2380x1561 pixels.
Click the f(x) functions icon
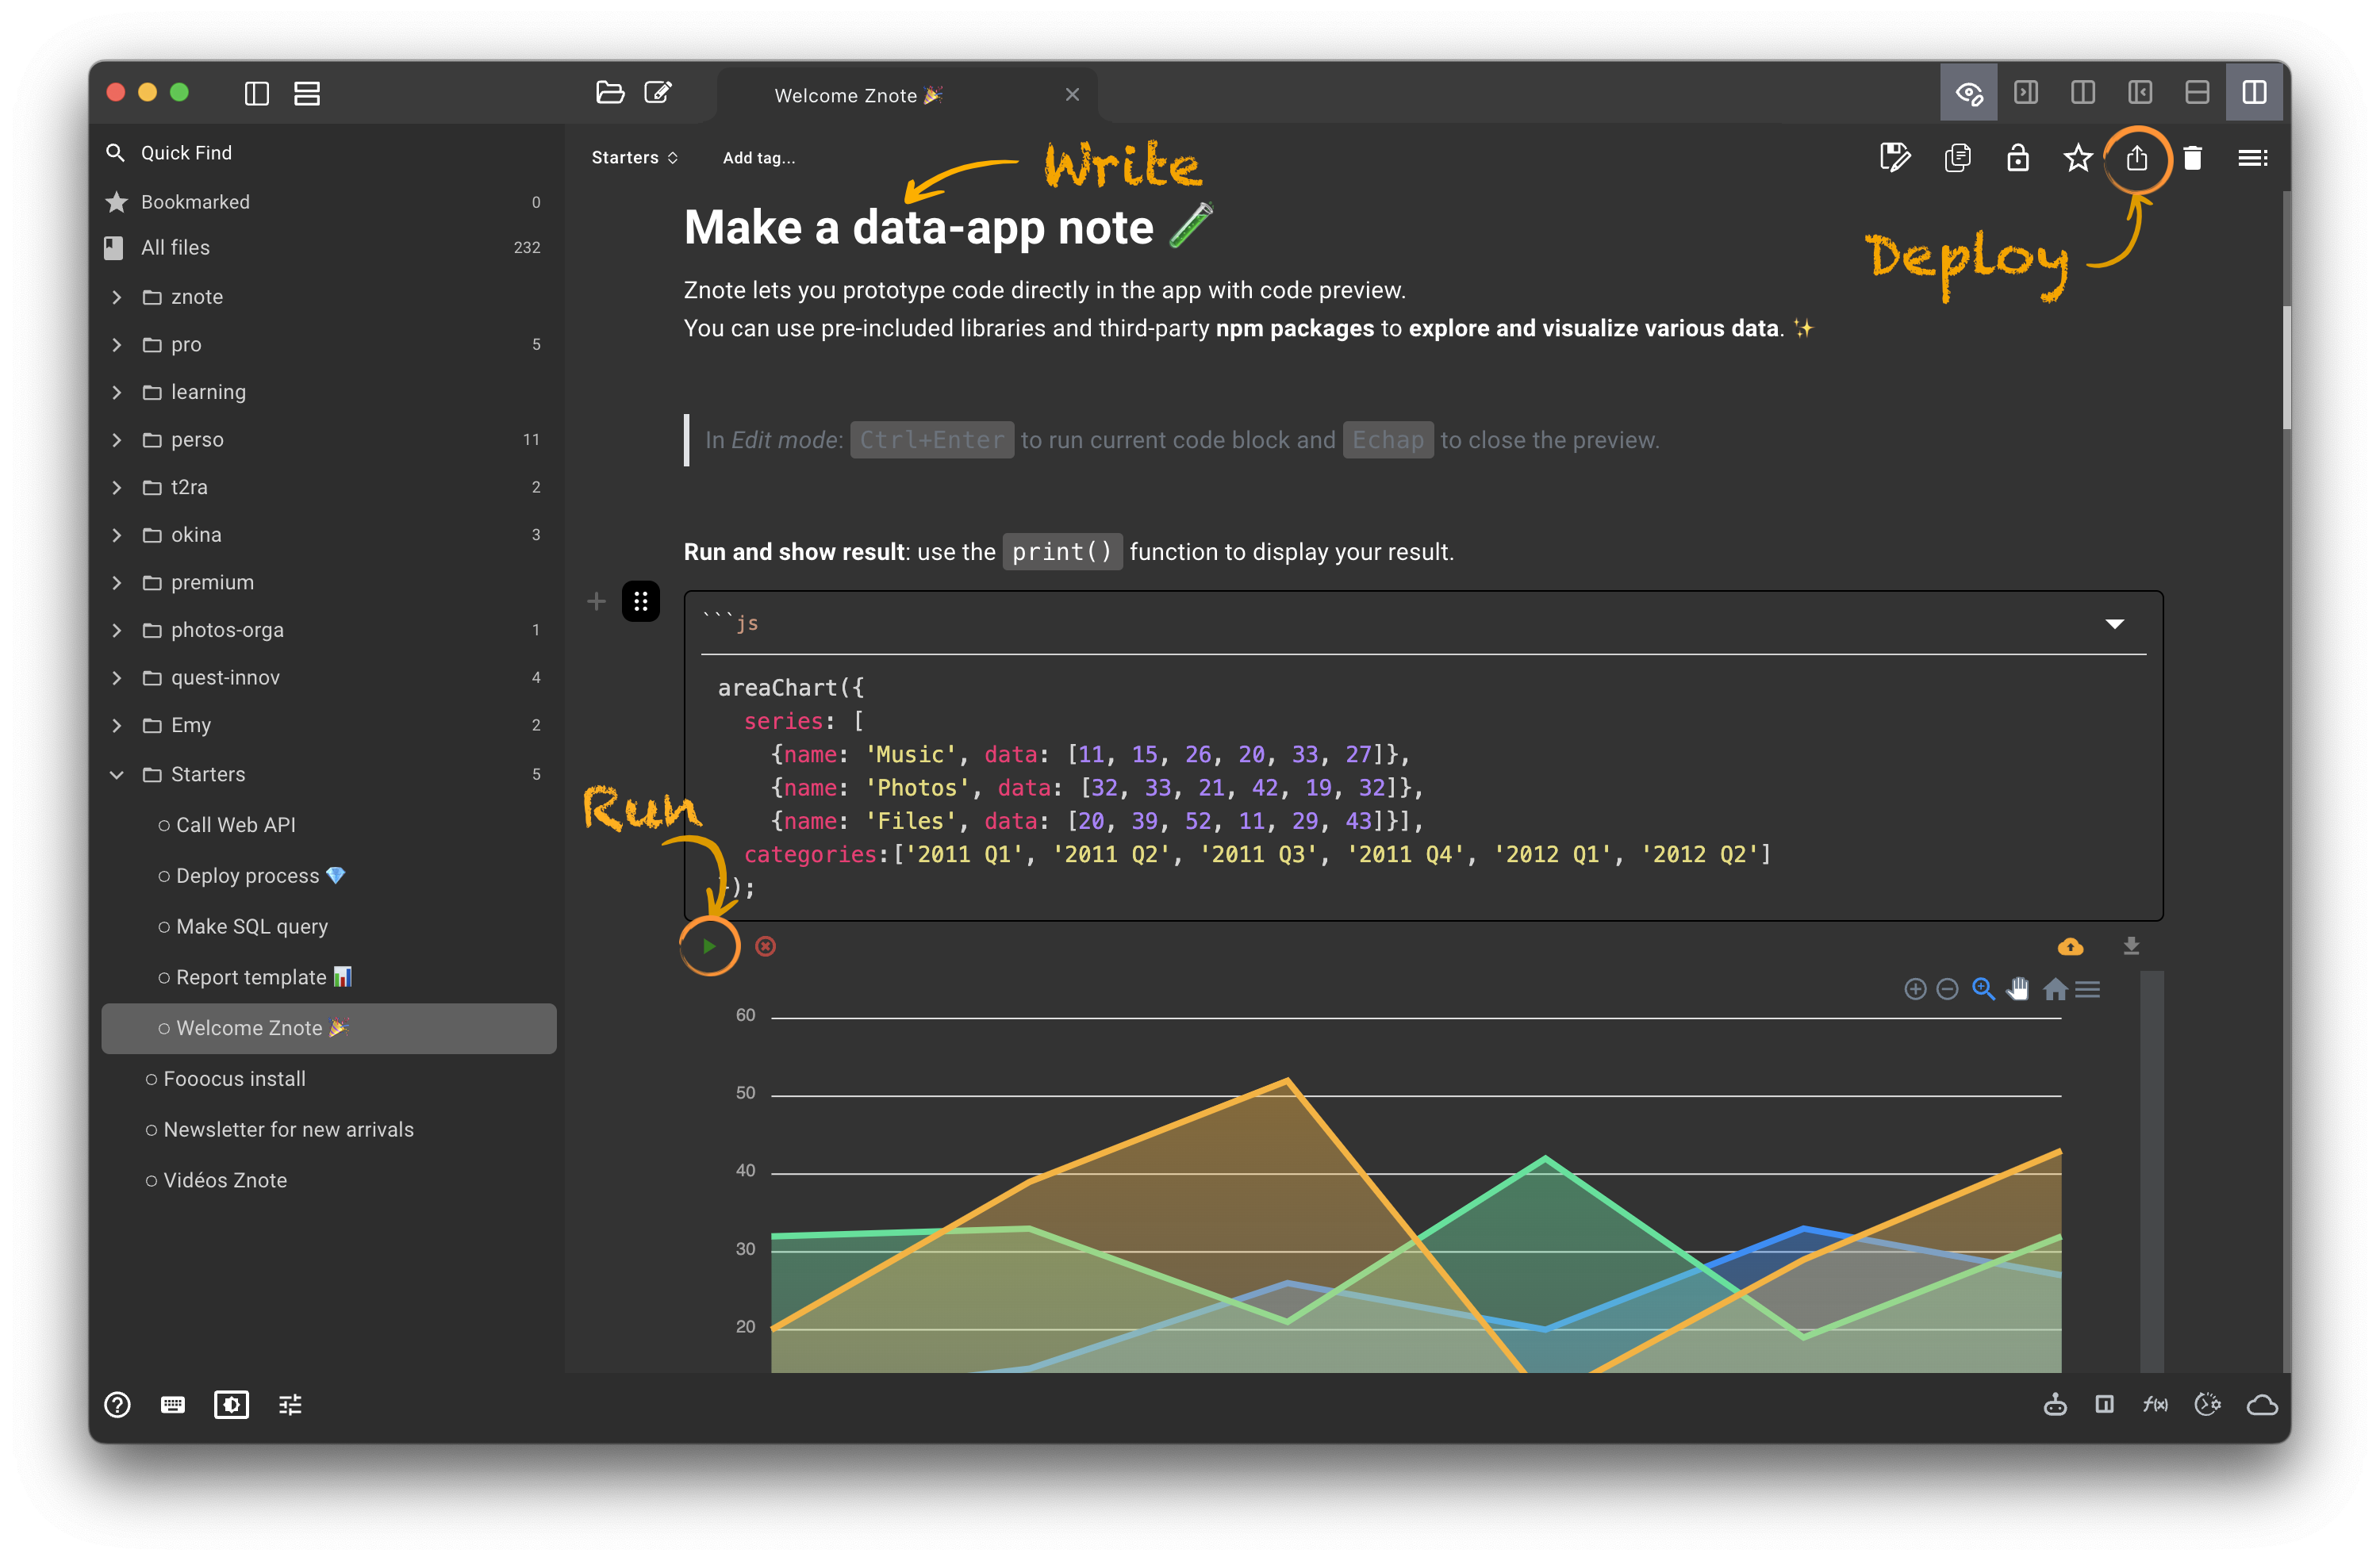tap(2155, 1405)
